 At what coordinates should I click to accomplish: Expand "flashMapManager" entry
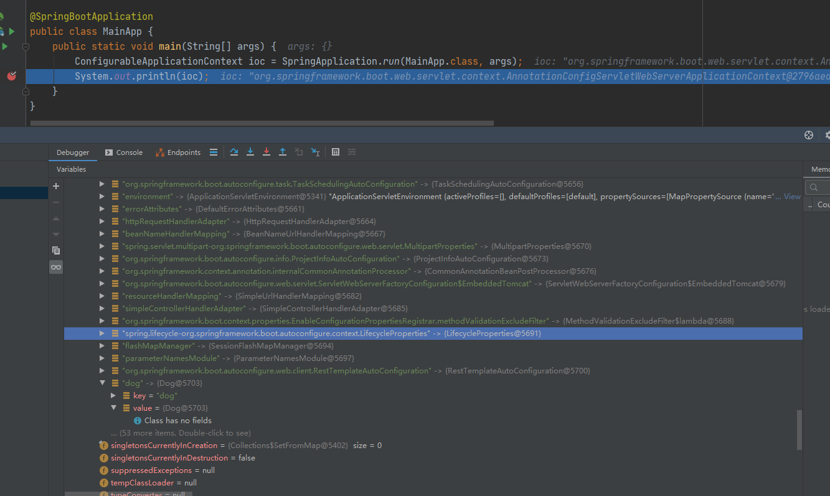[102, 346]
